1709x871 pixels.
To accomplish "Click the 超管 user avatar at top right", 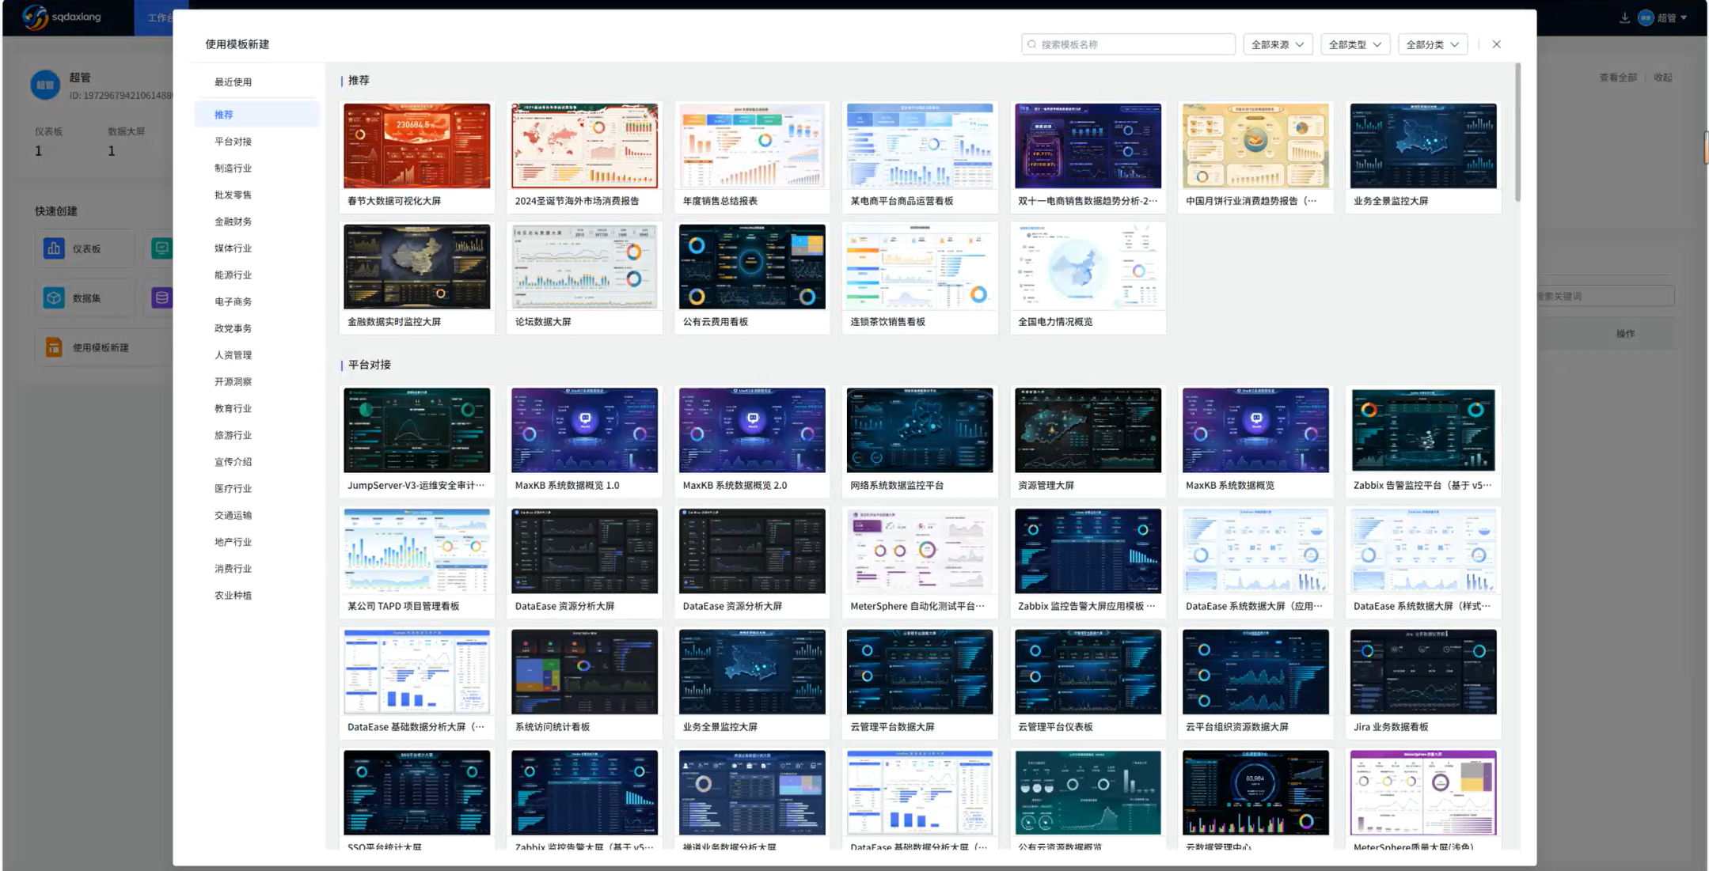I will [1646, 17].
